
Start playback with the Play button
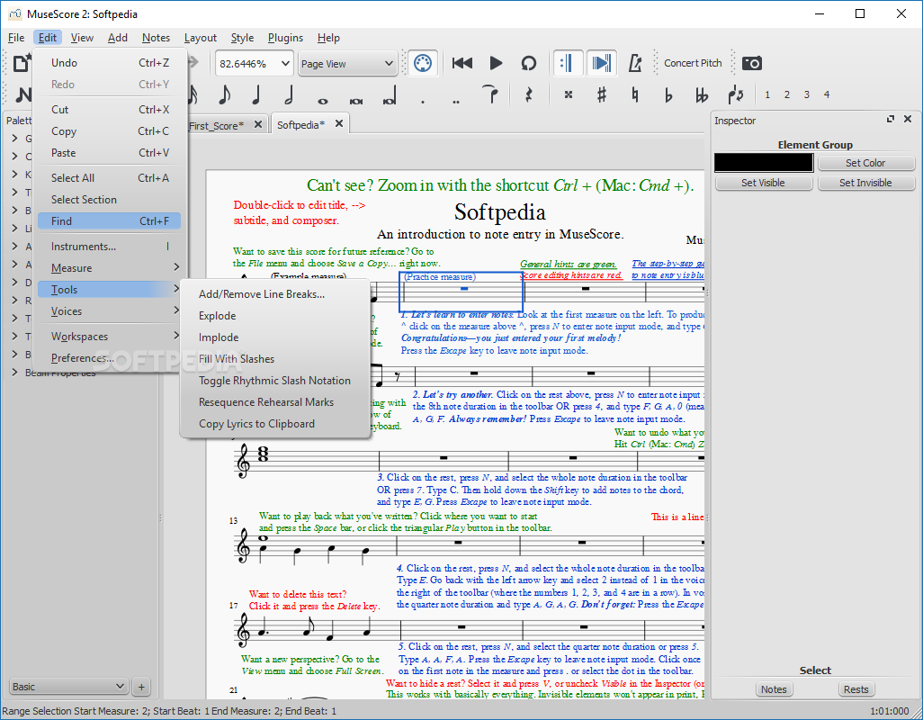click(x=496, y=63)
